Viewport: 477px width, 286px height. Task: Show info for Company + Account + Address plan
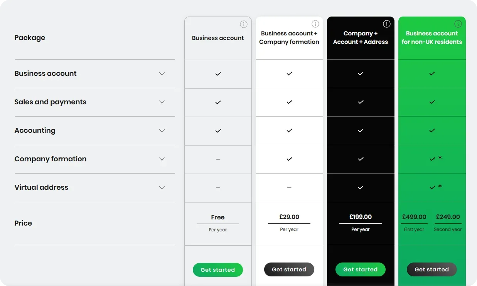coord(387,24)
